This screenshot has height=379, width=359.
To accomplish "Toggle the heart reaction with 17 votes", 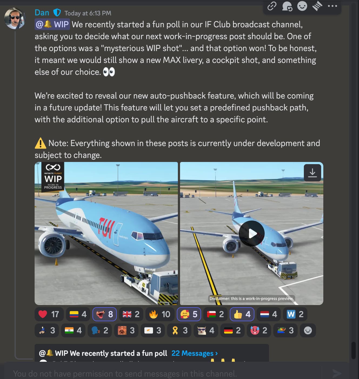I will pyautogui.click(x=49, y=314).
